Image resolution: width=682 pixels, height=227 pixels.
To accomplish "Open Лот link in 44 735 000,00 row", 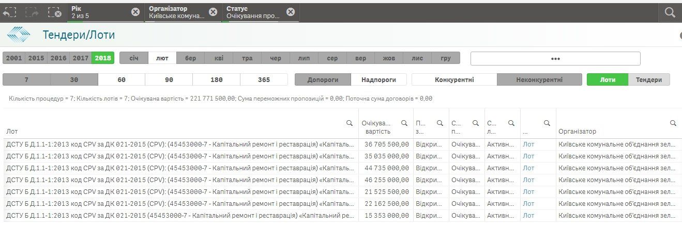I will (528, 168).
